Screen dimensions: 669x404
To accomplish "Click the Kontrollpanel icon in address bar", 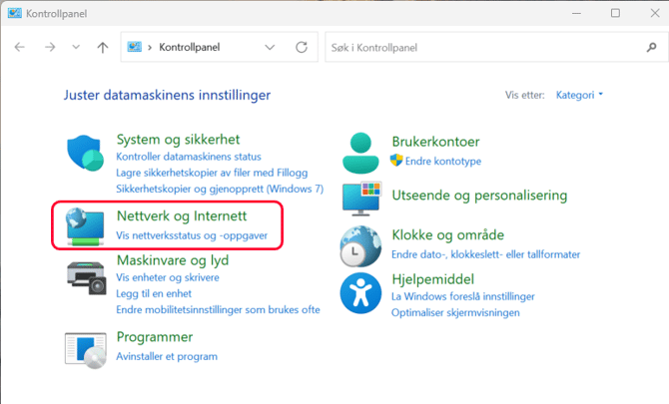I will 135,47.
